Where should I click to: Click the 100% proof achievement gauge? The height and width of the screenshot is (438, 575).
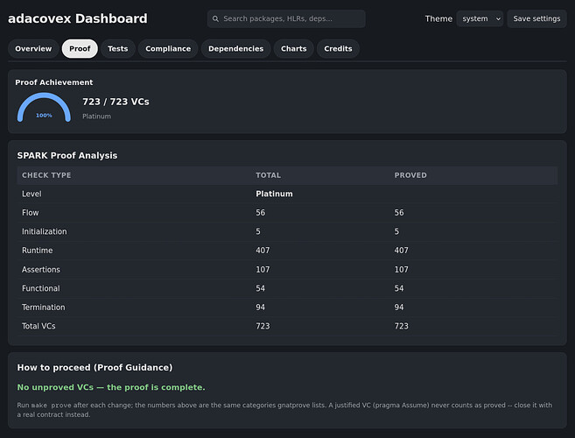point(44,107)
